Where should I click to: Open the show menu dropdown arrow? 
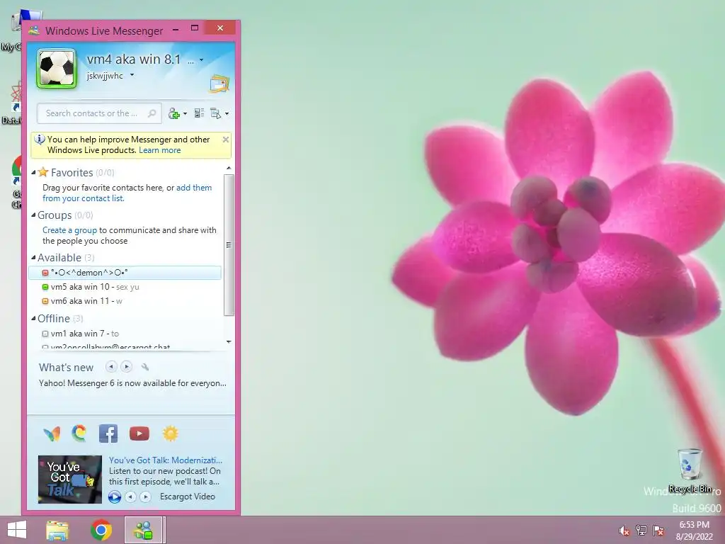pyautogui.click(x=227, y=114)
